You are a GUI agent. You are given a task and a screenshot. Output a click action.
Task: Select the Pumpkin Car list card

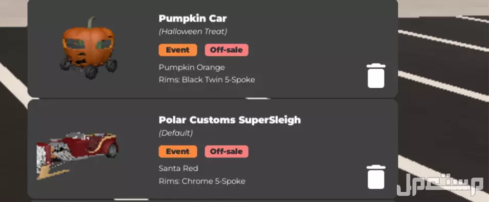tap(213, 48)
